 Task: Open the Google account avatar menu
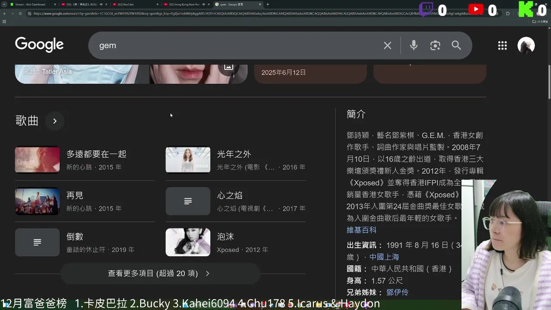(526, 46)
